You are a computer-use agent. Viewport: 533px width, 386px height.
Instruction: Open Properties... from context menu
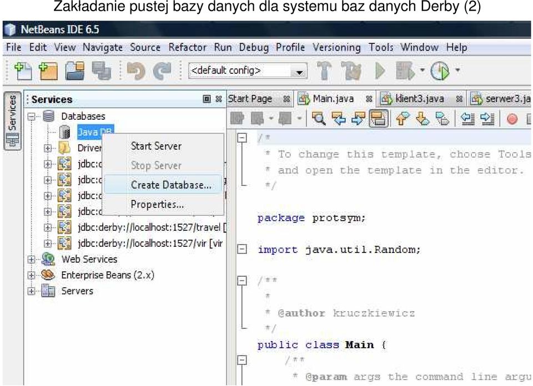(x=163, y=205)
